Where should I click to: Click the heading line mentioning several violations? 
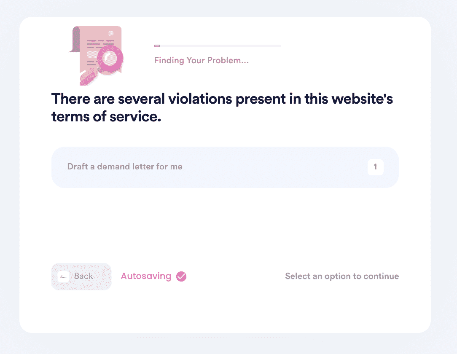point(222,99)
